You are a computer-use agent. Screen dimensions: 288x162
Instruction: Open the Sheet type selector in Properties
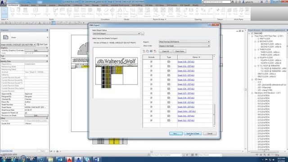24,37
